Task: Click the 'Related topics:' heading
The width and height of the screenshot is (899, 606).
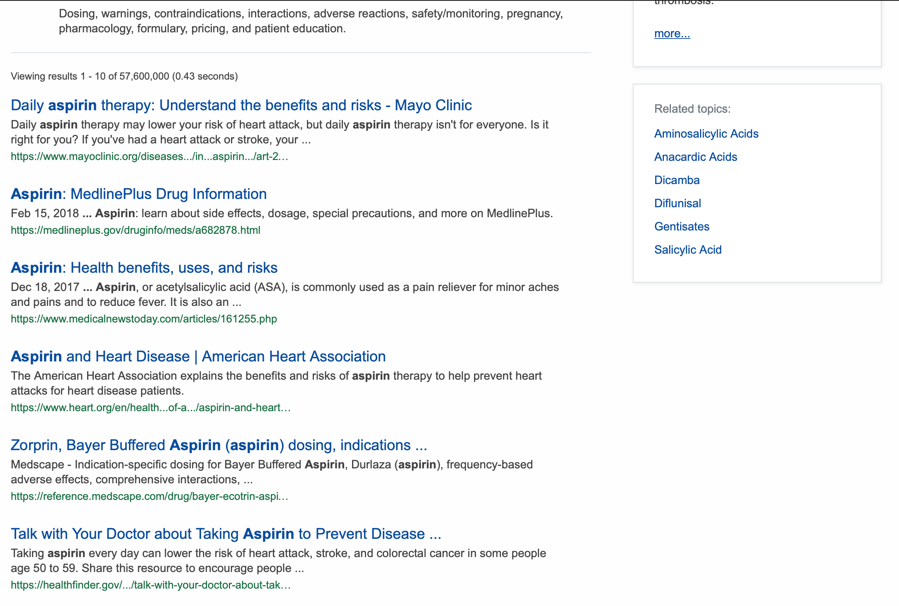Action: coord(692,109)
